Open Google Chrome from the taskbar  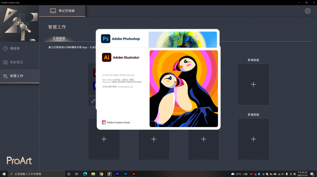(101, 174)
